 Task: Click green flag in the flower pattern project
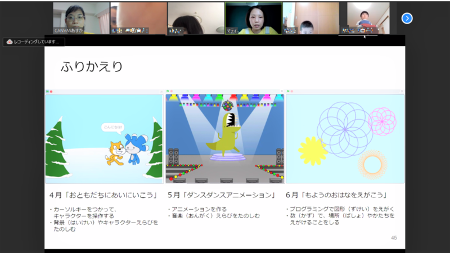point(288,91)
